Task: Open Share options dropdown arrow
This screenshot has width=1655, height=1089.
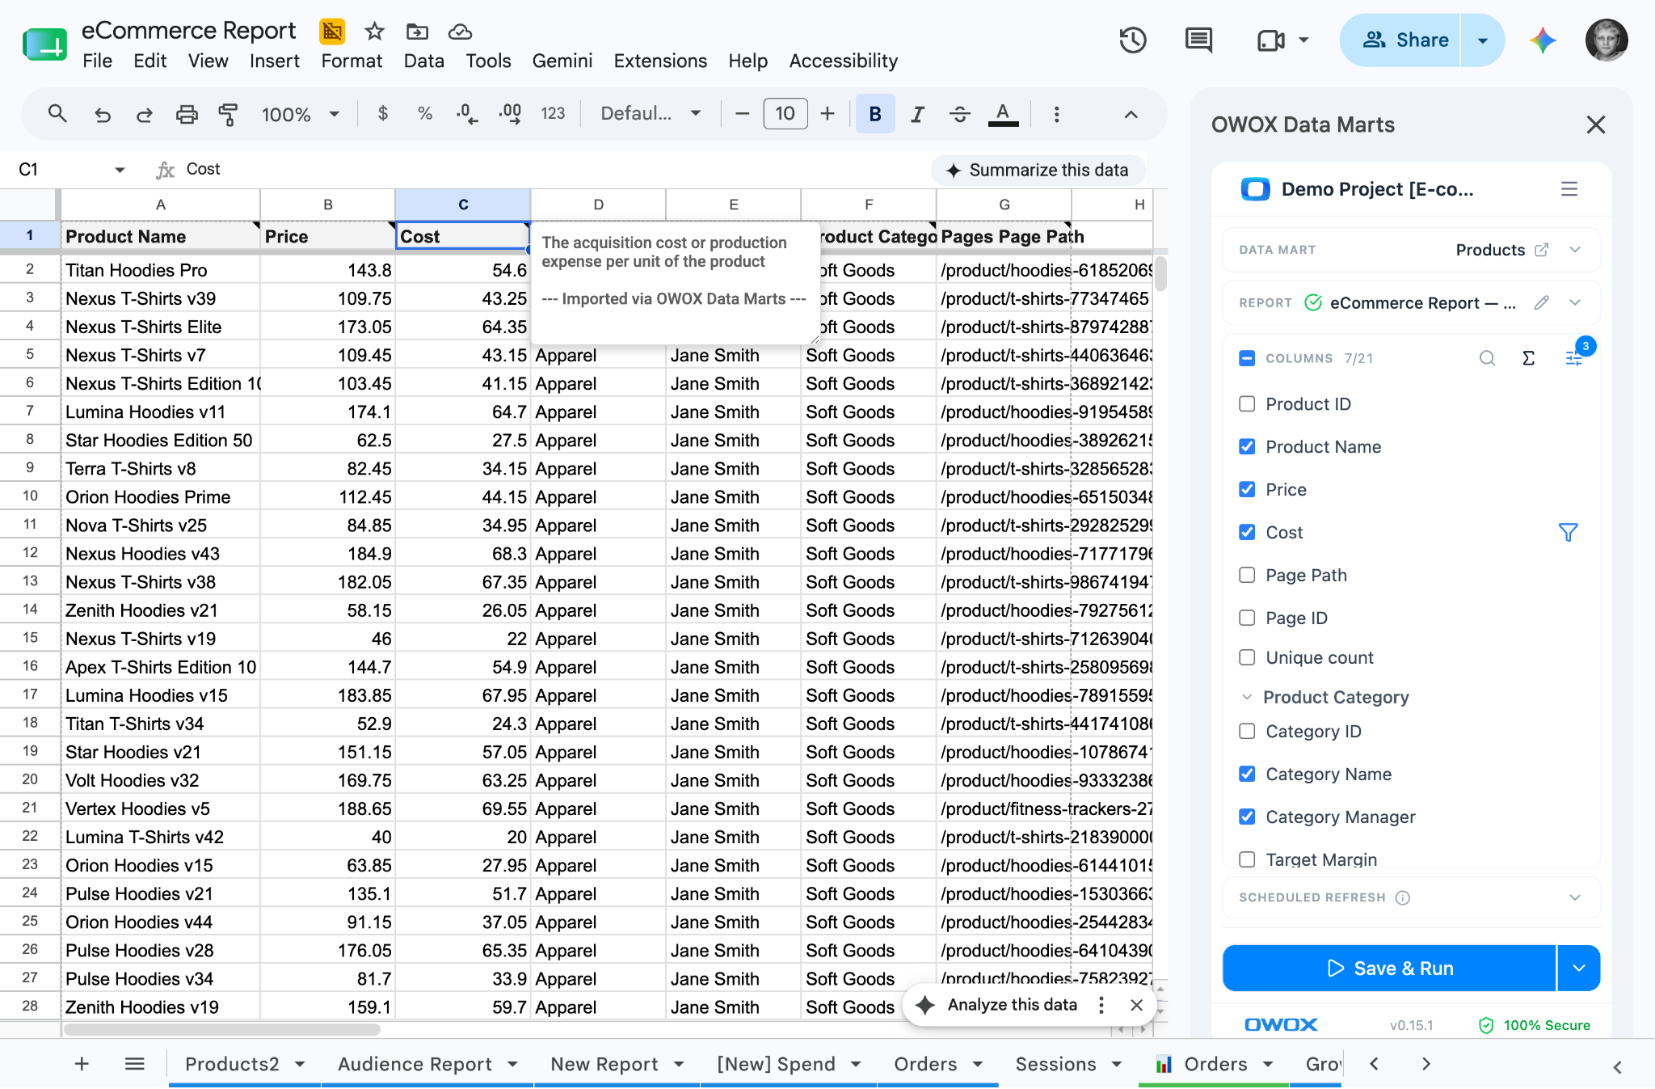Action: (1482, 40)
